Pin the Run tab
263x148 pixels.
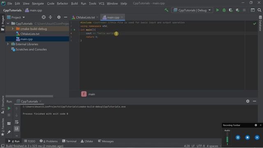click(x=9, y=132)
